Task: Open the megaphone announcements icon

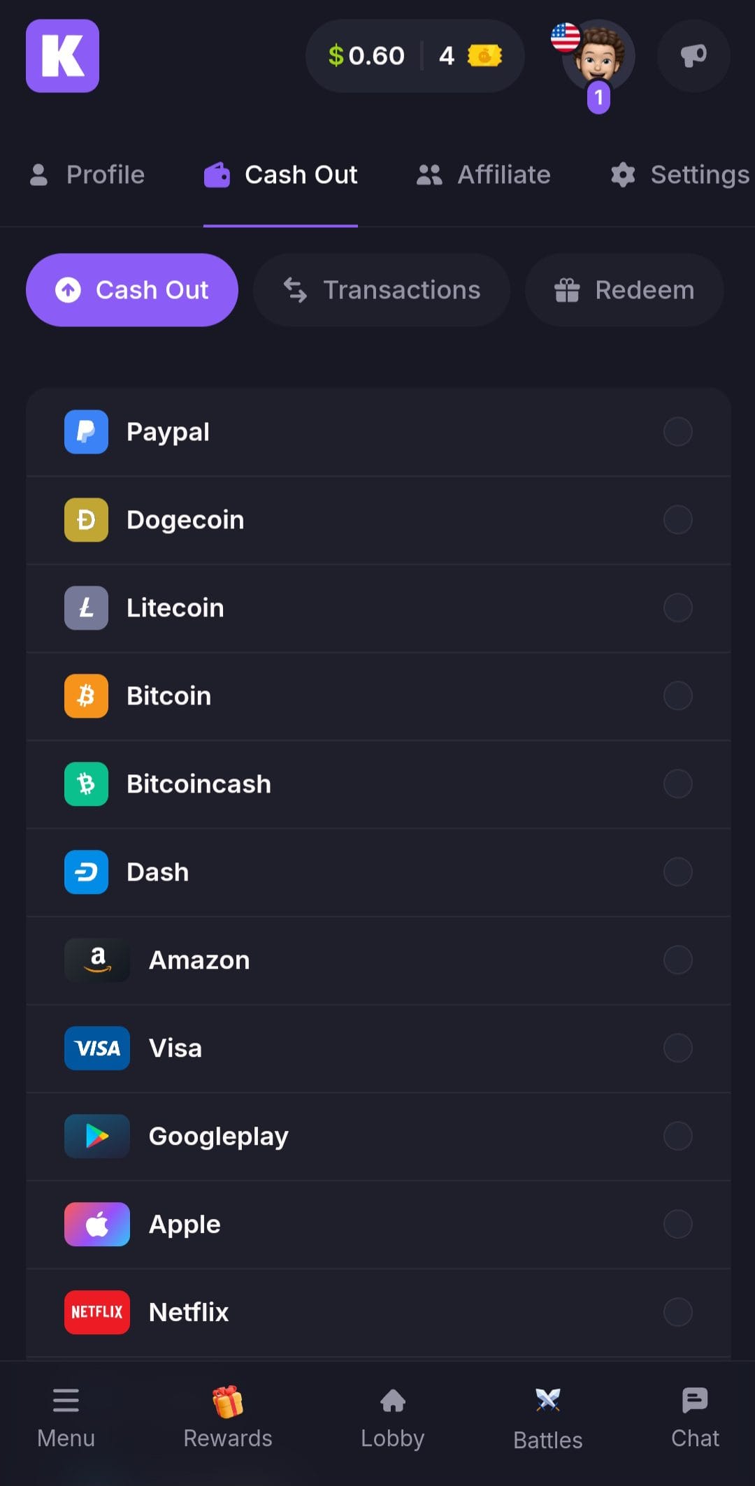Action: click(x=693, y=56)
